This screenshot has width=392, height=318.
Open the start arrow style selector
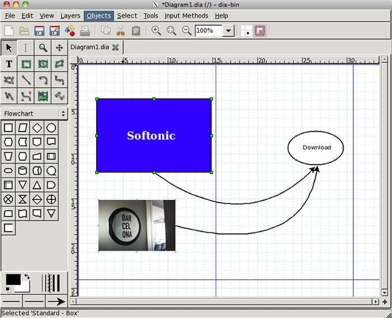point(12,301)
